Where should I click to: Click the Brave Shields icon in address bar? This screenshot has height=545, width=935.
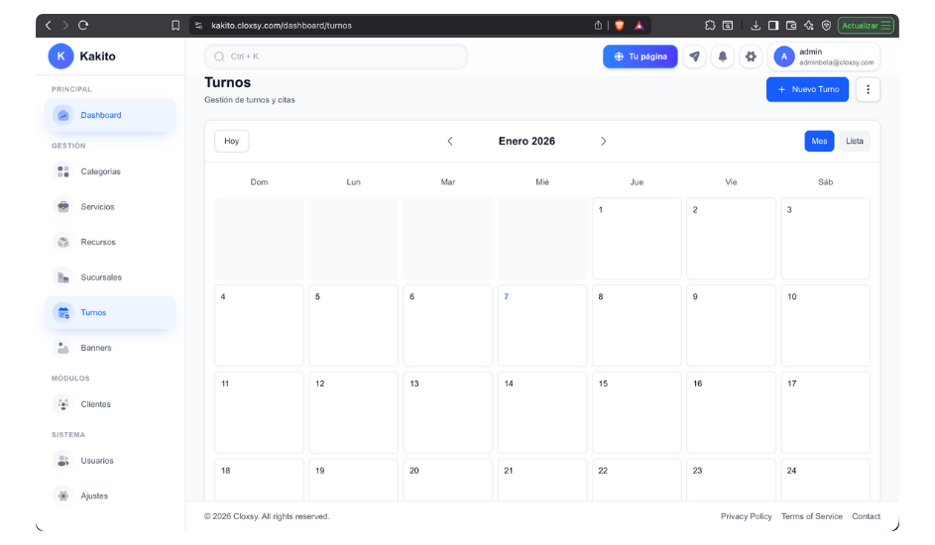tap(620, 25)
